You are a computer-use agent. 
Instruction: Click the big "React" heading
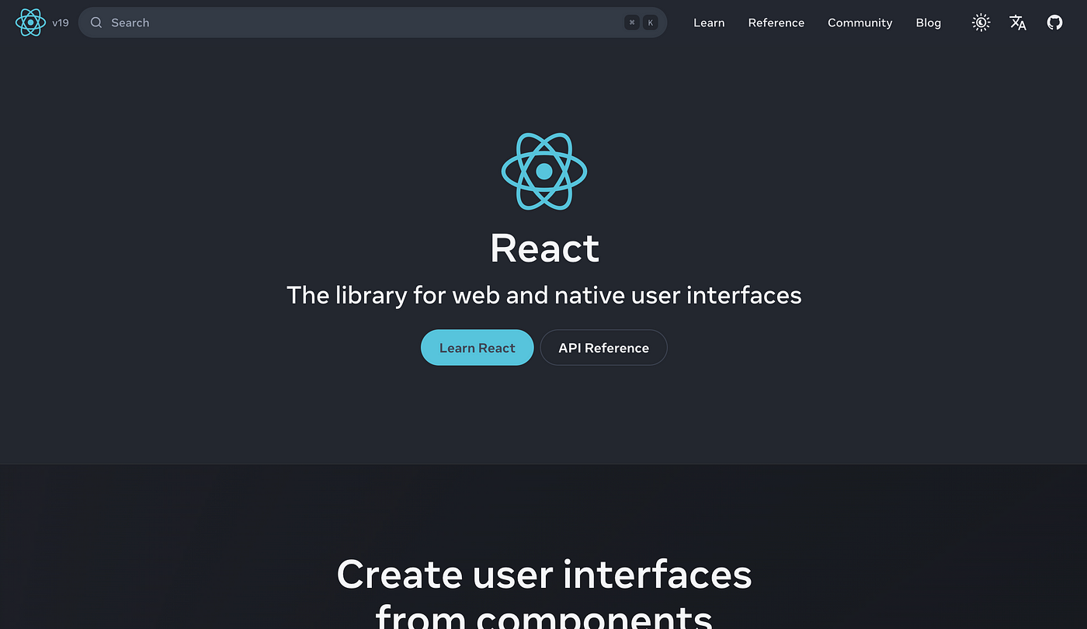544,248
